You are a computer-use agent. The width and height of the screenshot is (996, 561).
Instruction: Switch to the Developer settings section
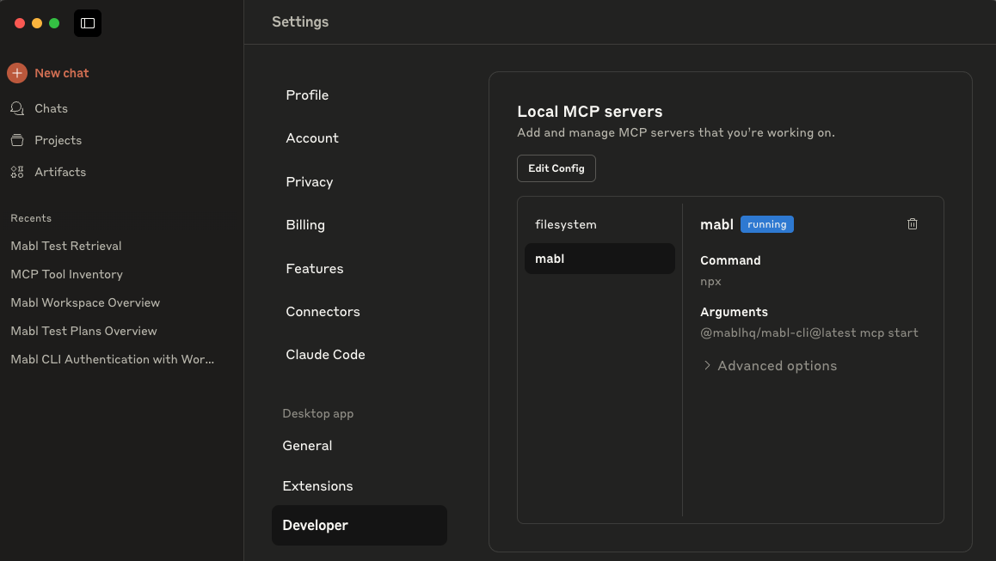316,525
